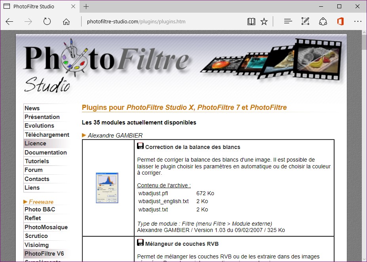Click the Alexandre GAMBIER author heading
Viewport: 367px width, 262px height.
[x=115, y=135]
